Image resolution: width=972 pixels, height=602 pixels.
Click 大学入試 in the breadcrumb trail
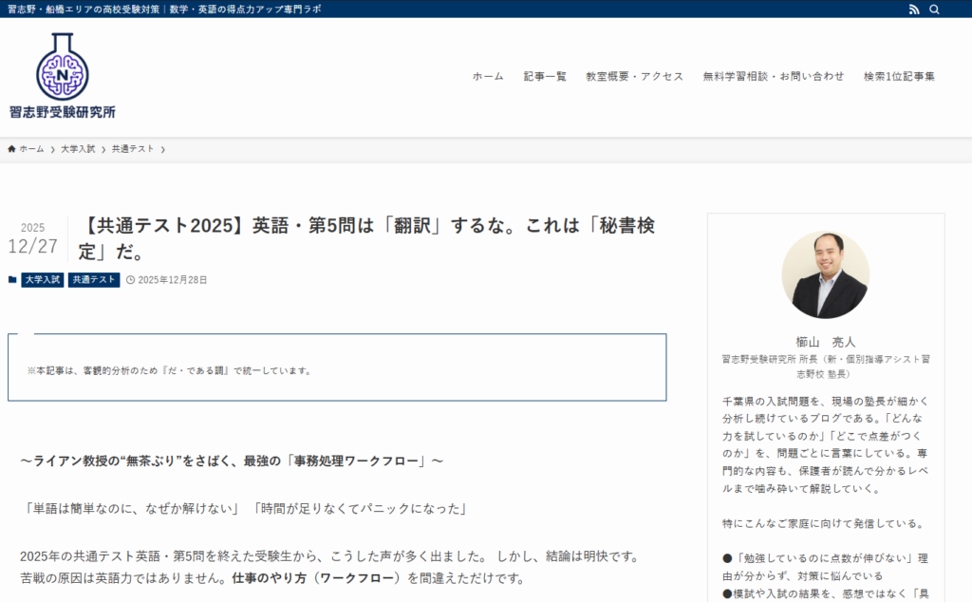coord(78,149)
